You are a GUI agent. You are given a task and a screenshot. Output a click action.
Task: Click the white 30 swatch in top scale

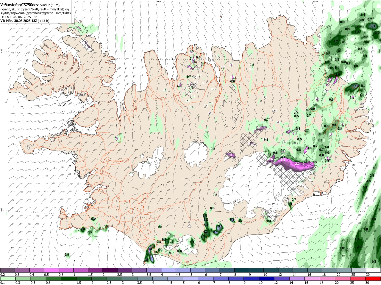tap(373, 270)
